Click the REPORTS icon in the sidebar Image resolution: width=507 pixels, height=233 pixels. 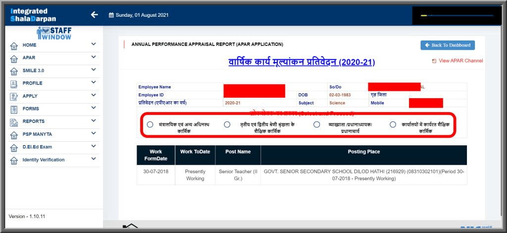tap(14, 122)
